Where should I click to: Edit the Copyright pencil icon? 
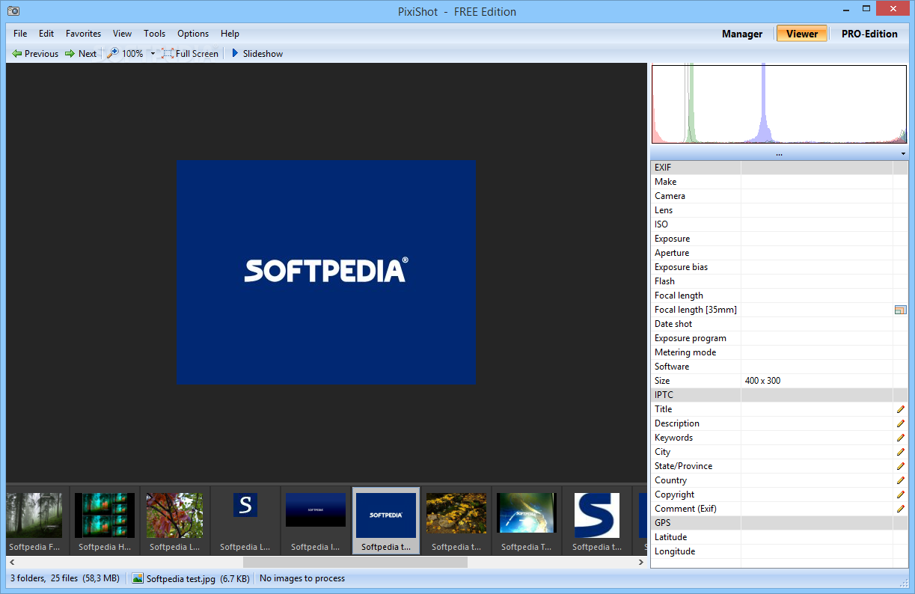click(900, 495)
